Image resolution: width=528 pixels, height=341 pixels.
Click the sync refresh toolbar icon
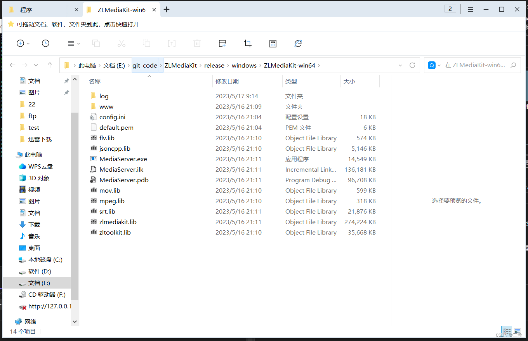pyautogui.click(x=298, y=43)
